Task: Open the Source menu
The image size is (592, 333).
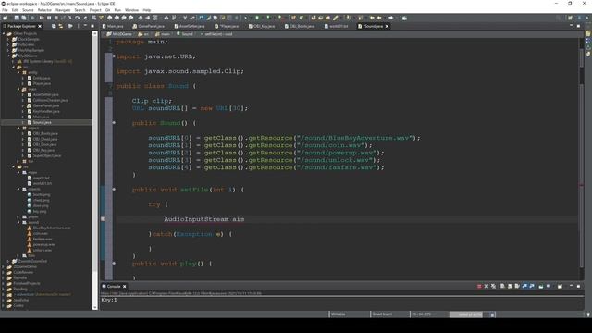Action: [28, 10]
